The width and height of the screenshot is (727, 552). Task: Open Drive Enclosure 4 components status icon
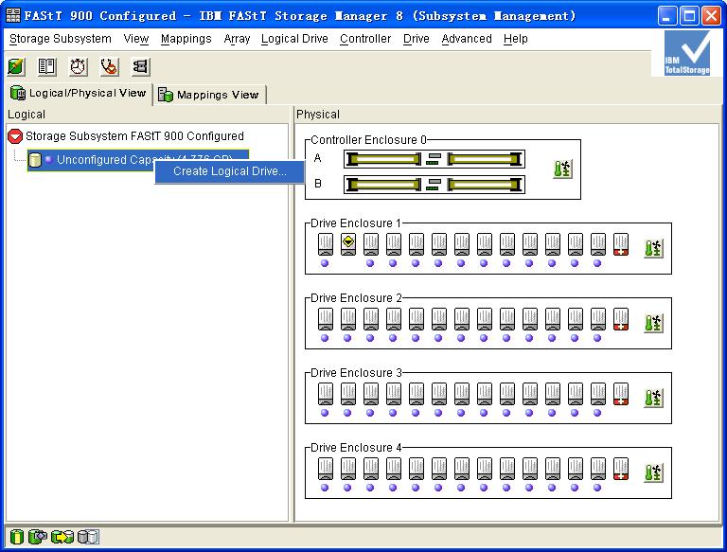653,472
